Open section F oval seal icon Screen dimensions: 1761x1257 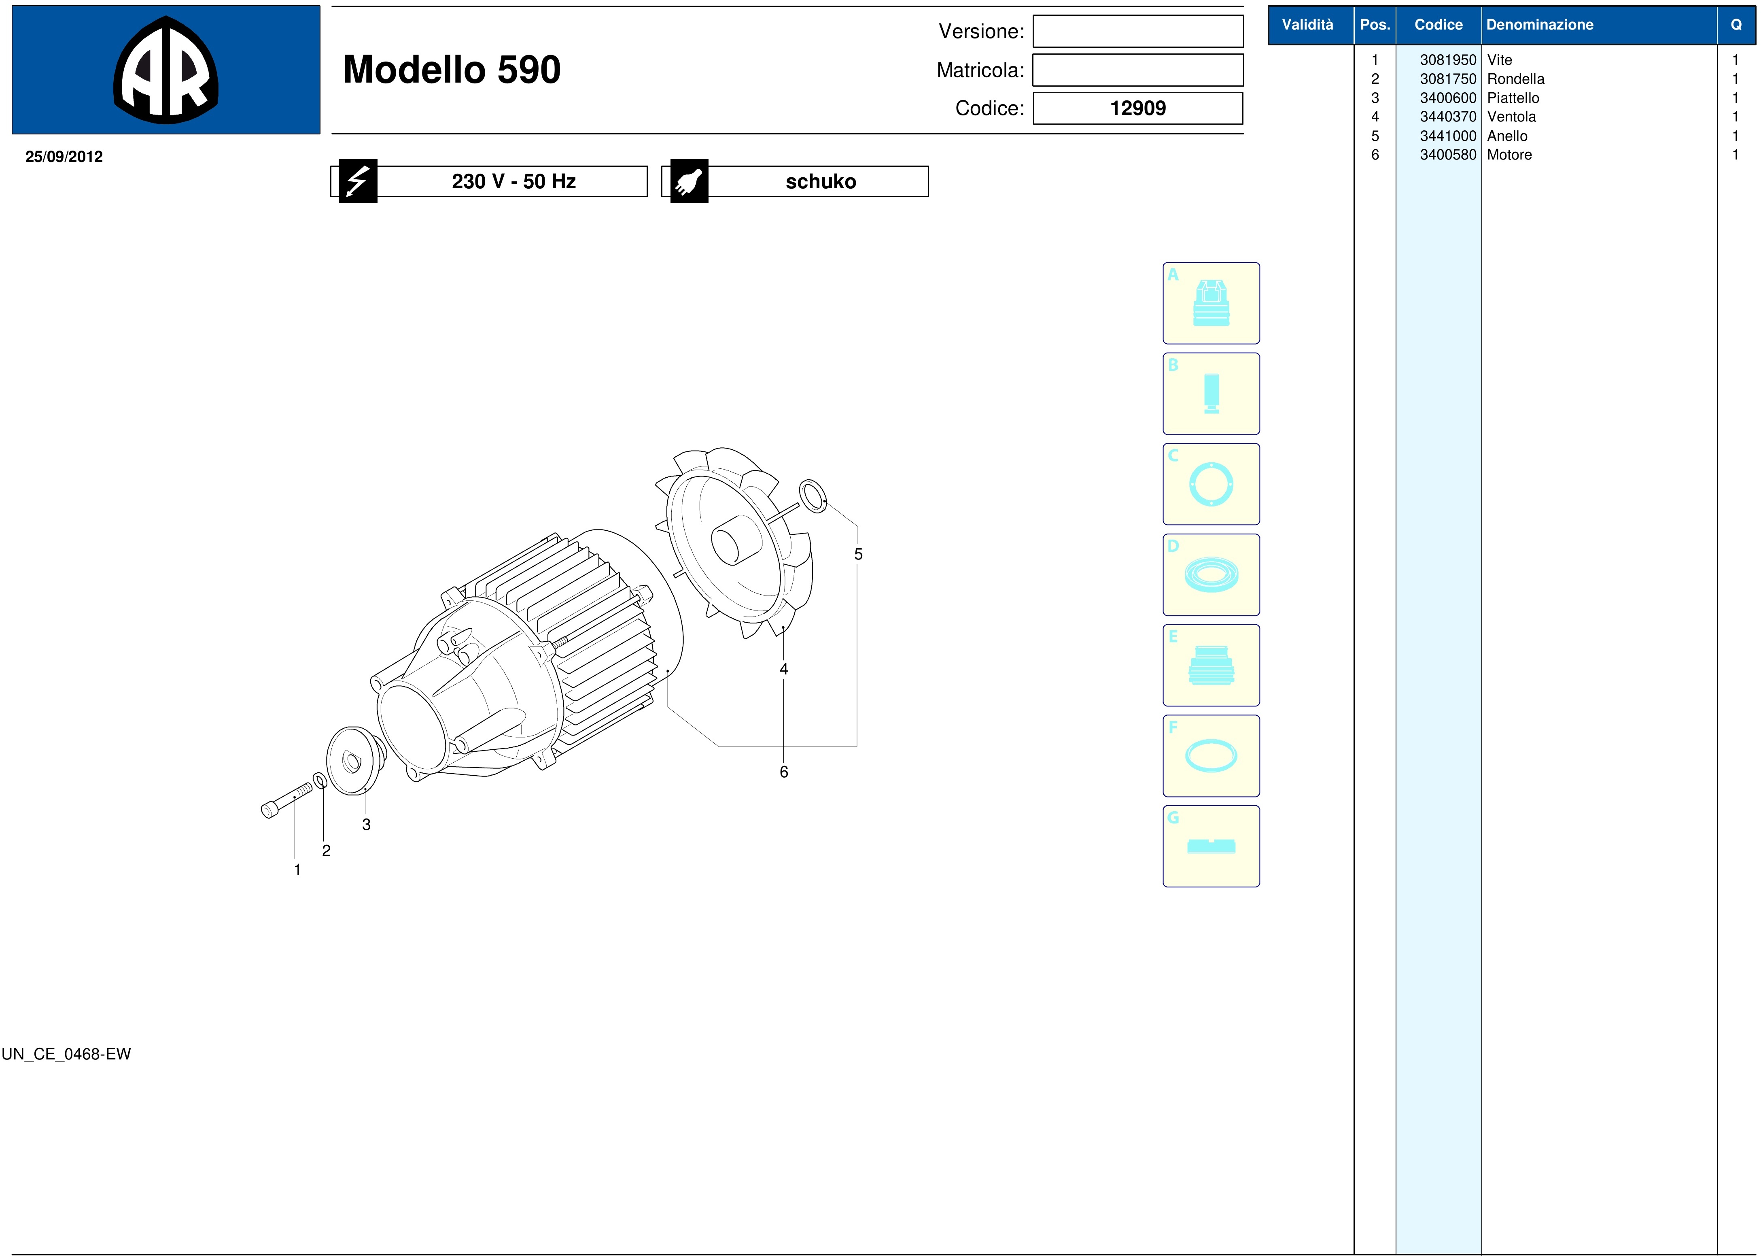pyautogui.click(x=1211, y=756)
